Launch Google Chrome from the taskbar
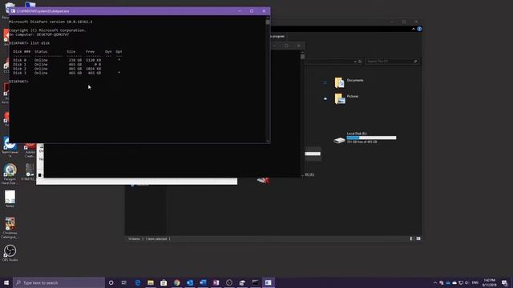 pos(176,282)
